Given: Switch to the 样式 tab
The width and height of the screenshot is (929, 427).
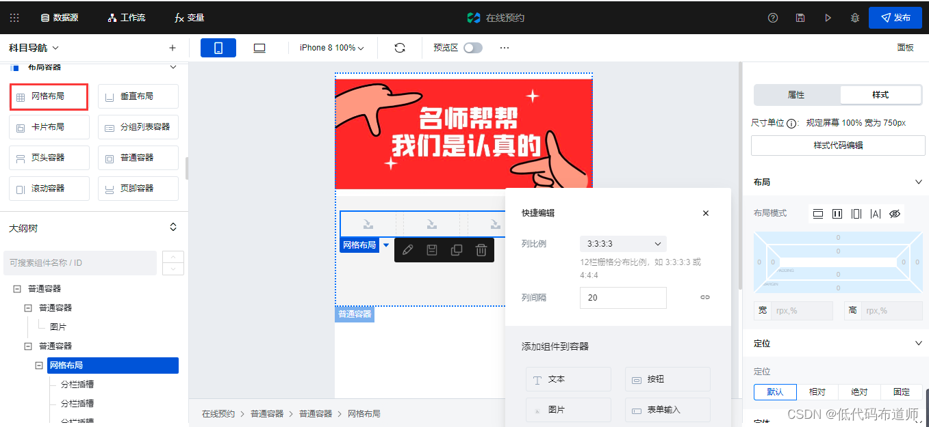Looking at the screenshot, I should tap(880, 95).
